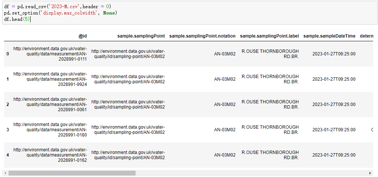Click row index 3 in the dataframe

point(8,130)
